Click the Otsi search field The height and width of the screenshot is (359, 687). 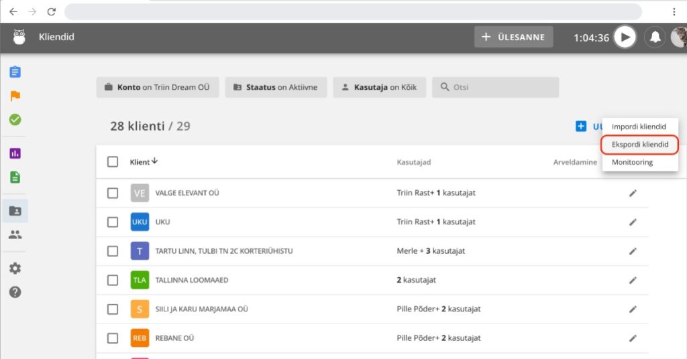(x=496, y=87)
